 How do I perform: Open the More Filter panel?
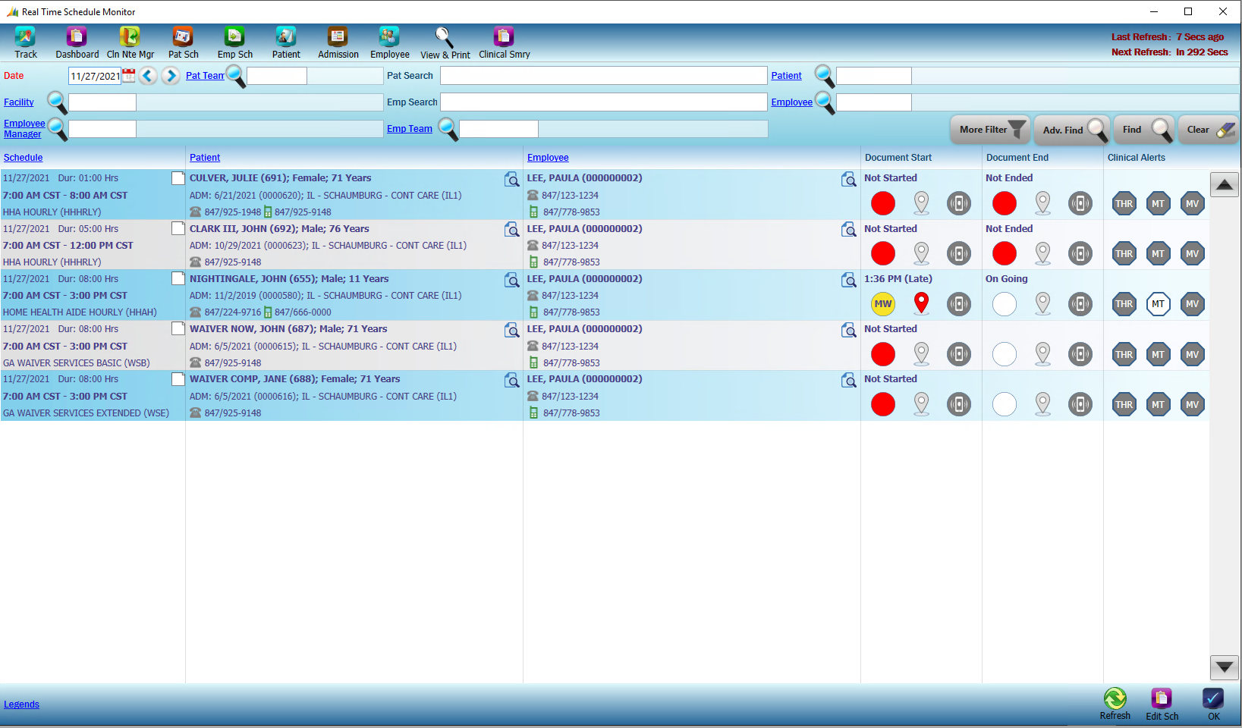coord(989,129)
